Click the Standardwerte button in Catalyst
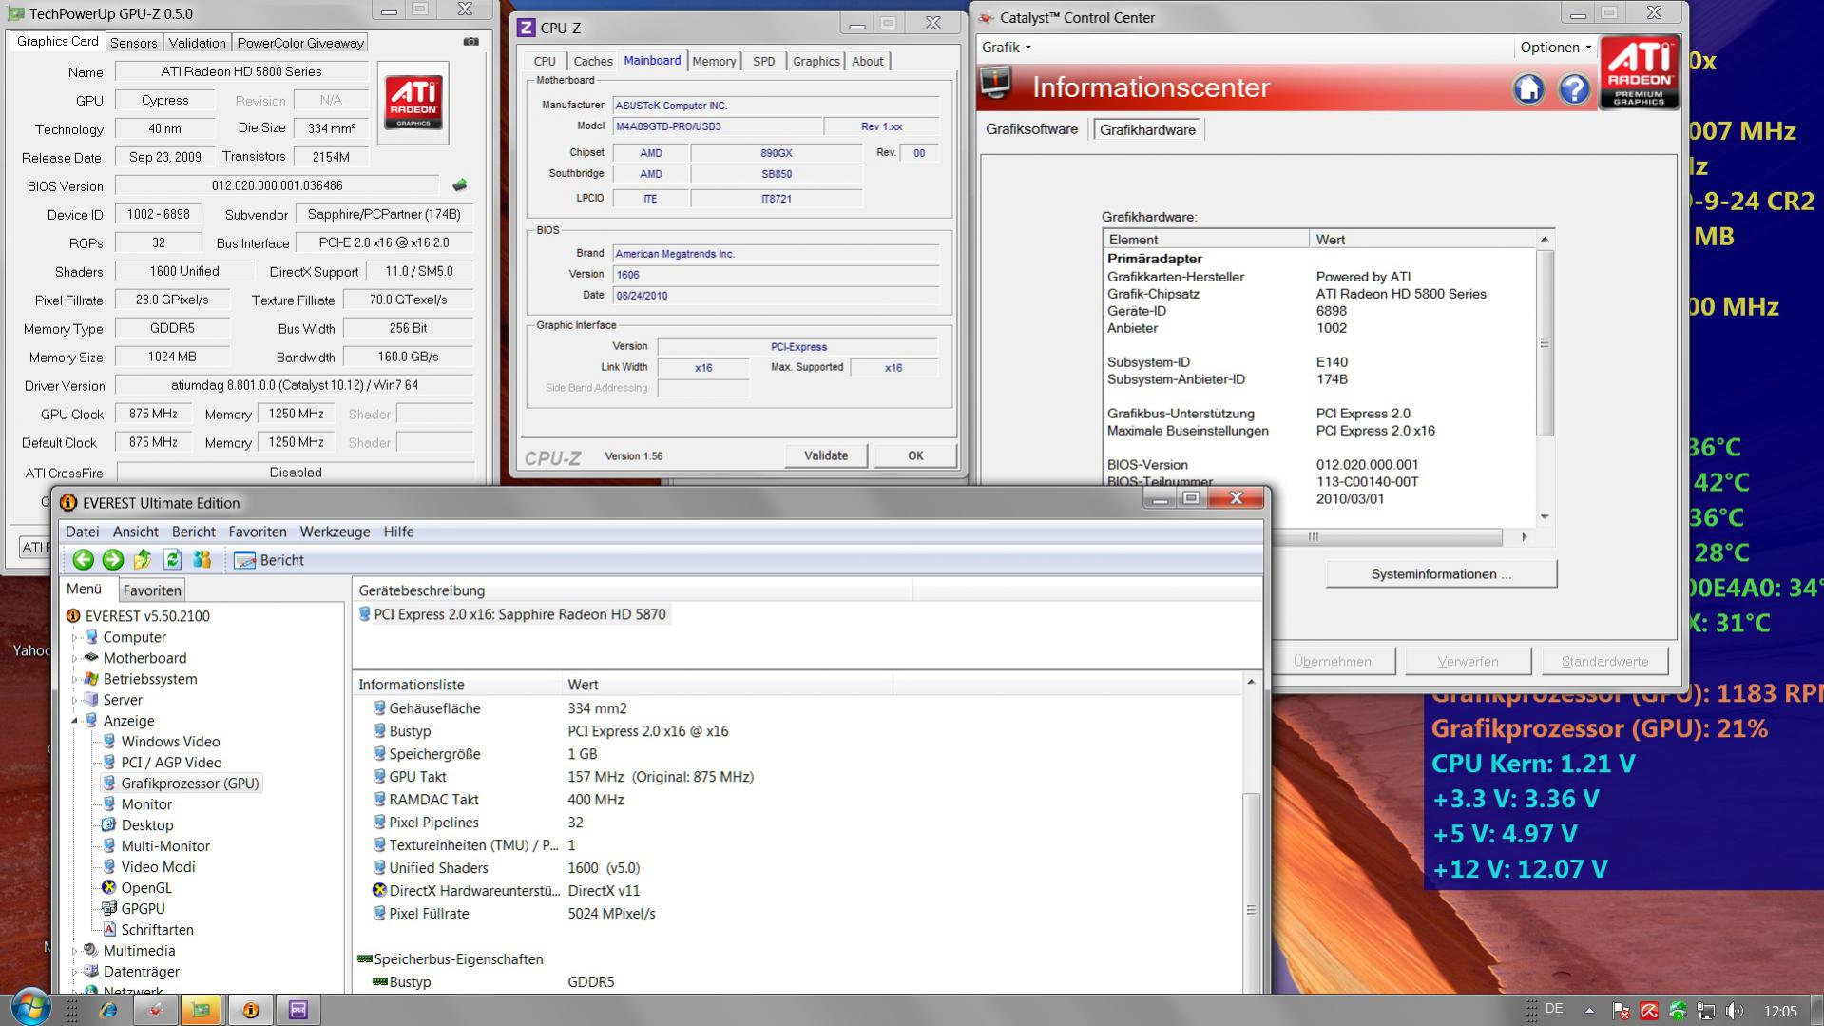The width and height of the screenshot is (1824, 1026). coord(1604,661)
